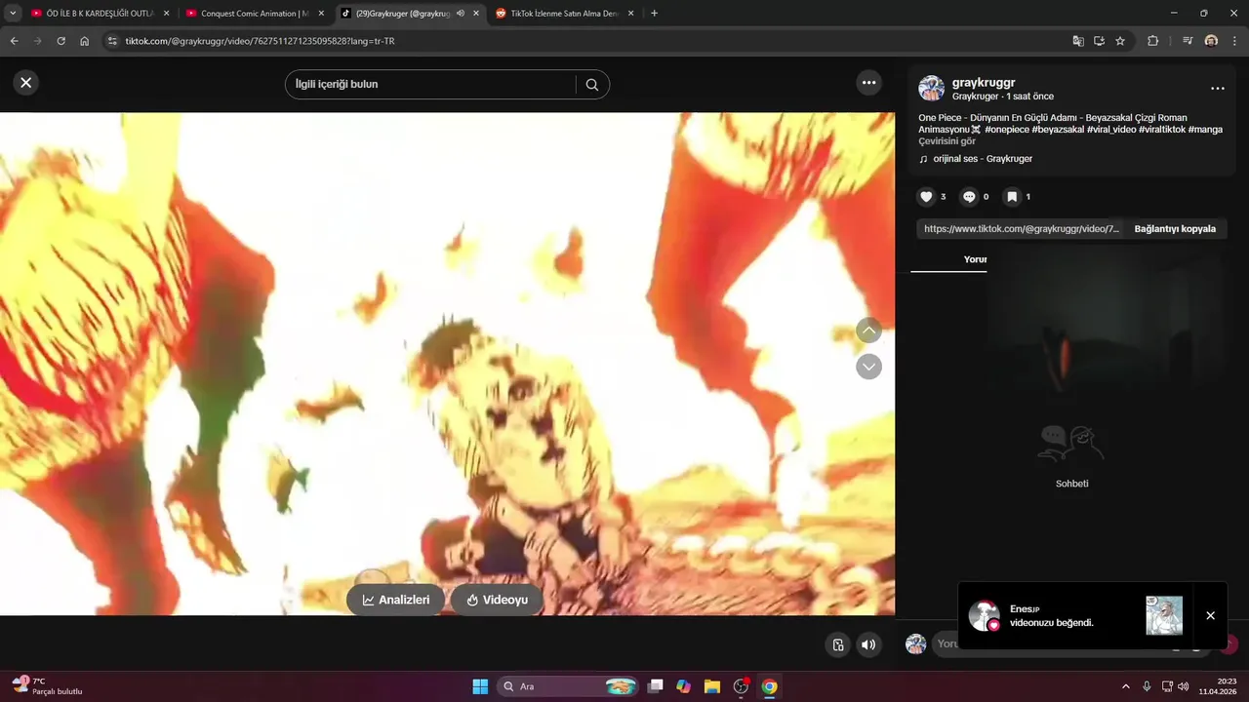
Task: Open the system volume tray icon
Action: coord(1184,686)
